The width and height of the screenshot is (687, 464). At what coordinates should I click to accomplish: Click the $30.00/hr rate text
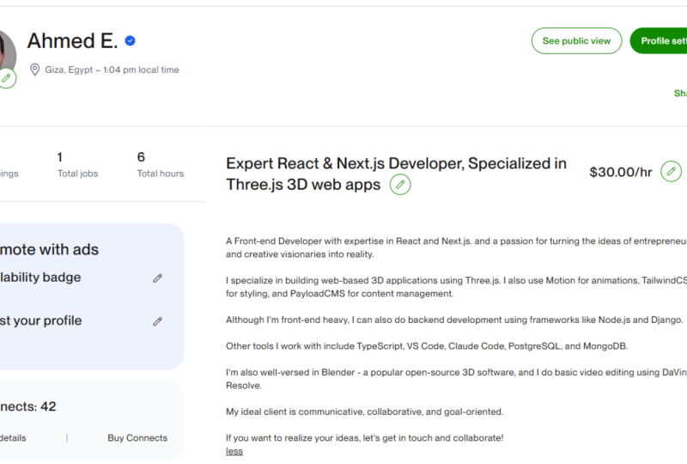[621, 172]
